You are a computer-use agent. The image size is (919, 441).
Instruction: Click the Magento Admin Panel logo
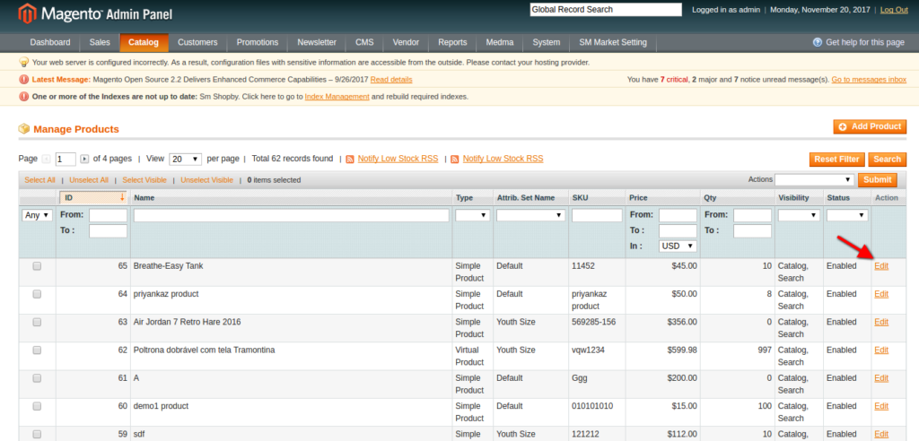(95, 14)
